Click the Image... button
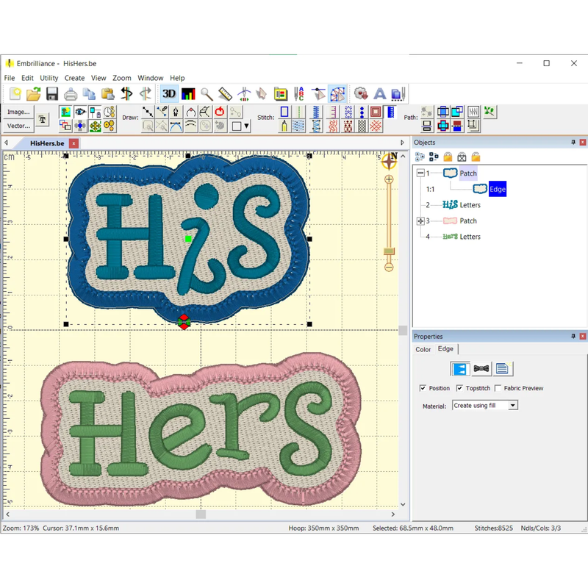The height and width of the screenshot is (588, 588). pyautogui.click(x=18, y=112)
